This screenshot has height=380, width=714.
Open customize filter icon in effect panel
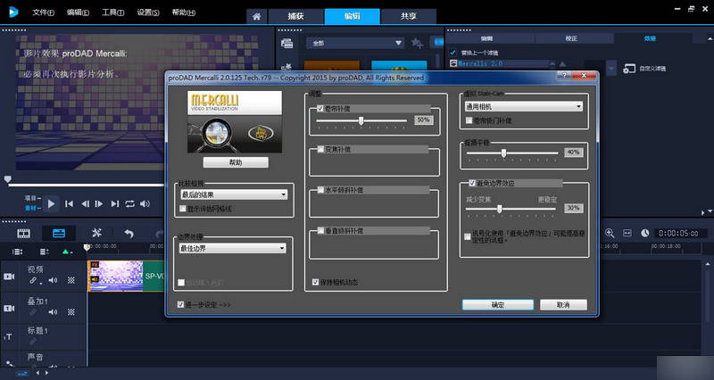(629, 69)
